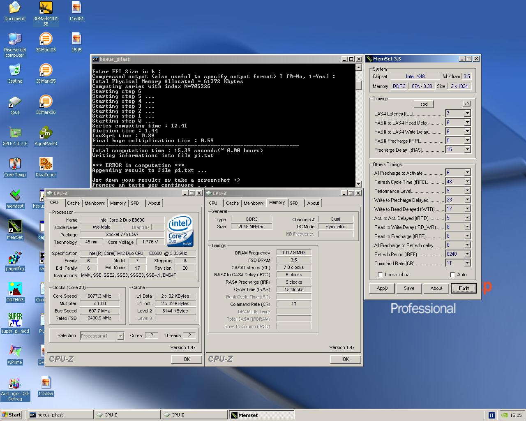Open the super_pi_mod desktop icon

15,324
